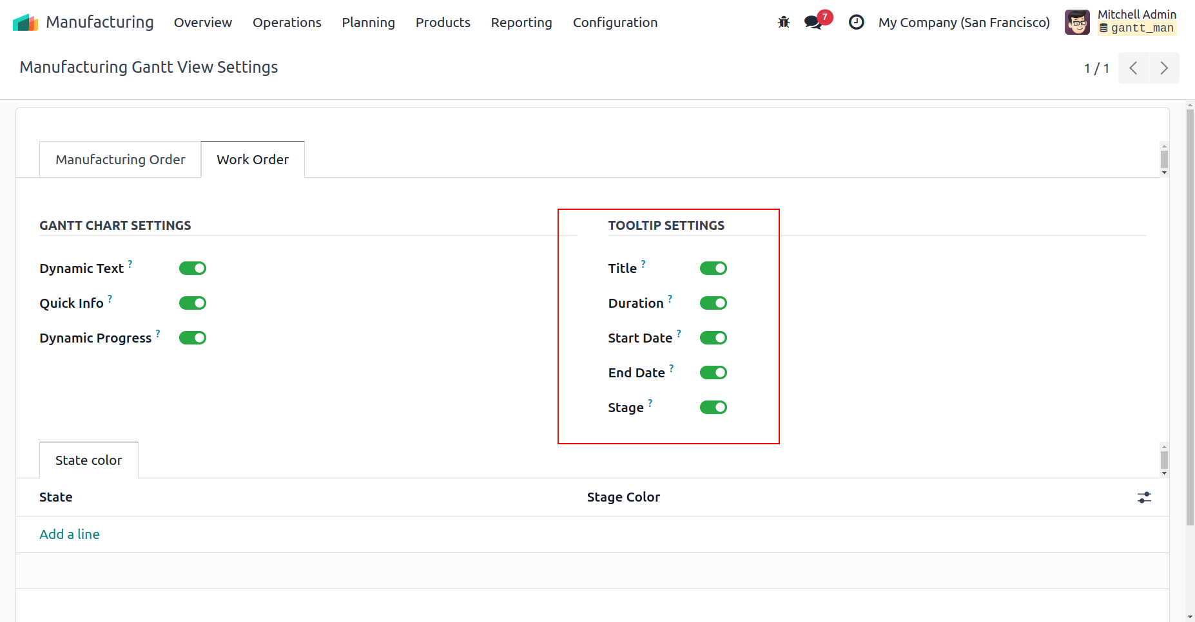Go to next record arrow
The width and height of the screenshot is (1195, 622).
point(1163,68)
